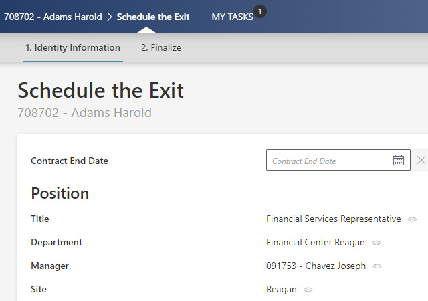
Task: Focus the Contract End Date input
Action: pyautogui.click(x=328, y=161)
